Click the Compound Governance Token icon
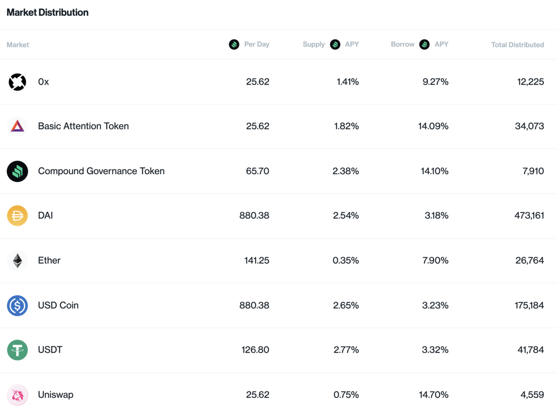 point(17,171)
